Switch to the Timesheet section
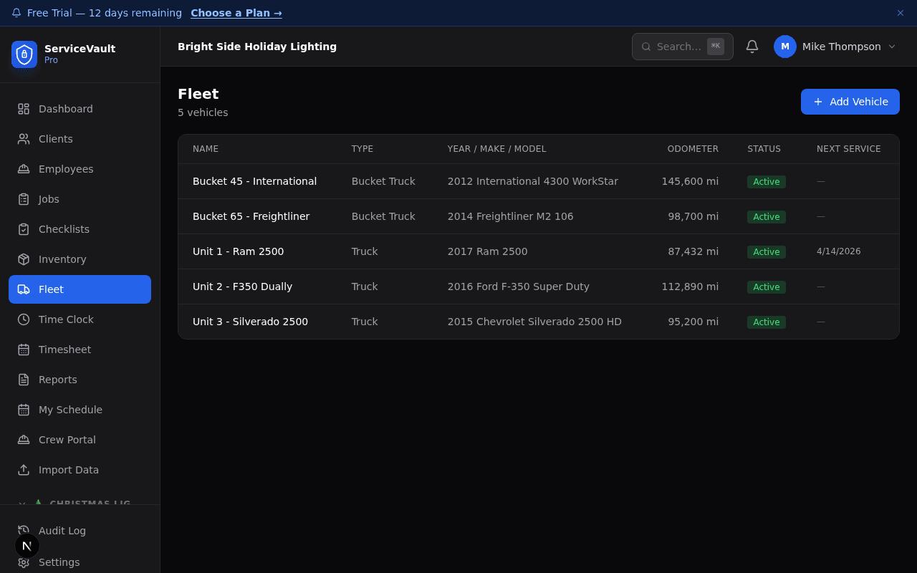Image resolution: width=917 pixels, height=573 pixels. click(x=64, y=349)
